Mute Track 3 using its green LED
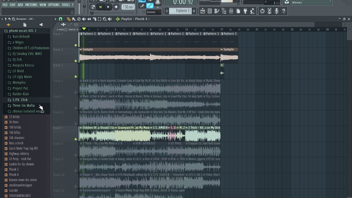Image resolution: width=352 pixels, height=198 pixels. 76,76
